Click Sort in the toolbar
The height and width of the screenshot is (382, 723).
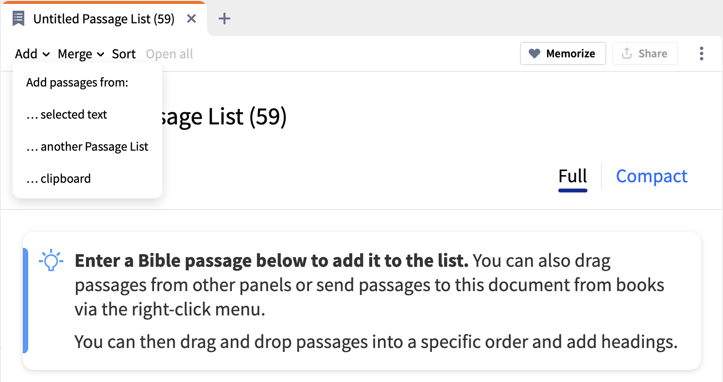(124, 54)
